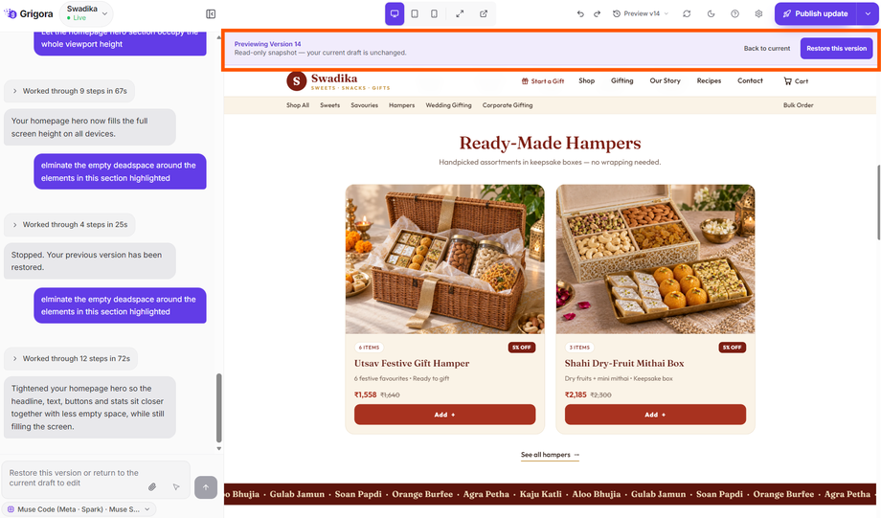The width and height of the screenshot is (881, 518).
Task: Click the Publish update button
Action: 815,14
